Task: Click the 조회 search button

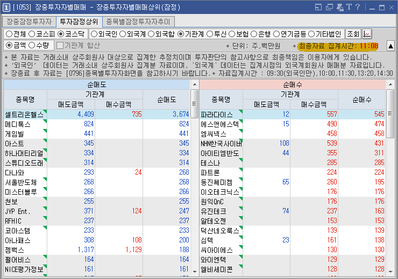Action: 353,34
